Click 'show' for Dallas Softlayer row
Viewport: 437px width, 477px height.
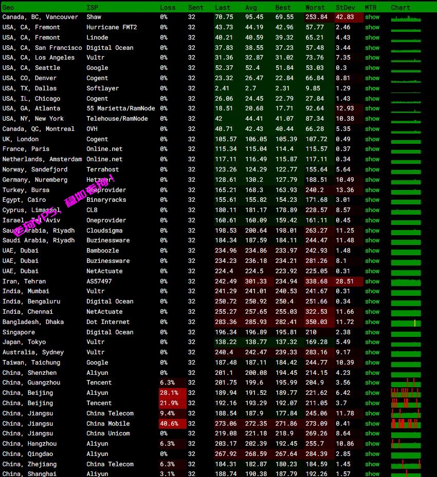tap(372, 88)
